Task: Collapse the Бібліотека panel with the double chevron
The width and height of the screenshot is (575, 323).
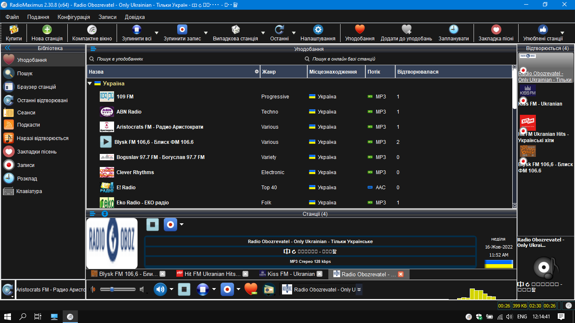Action: (7, 48)
